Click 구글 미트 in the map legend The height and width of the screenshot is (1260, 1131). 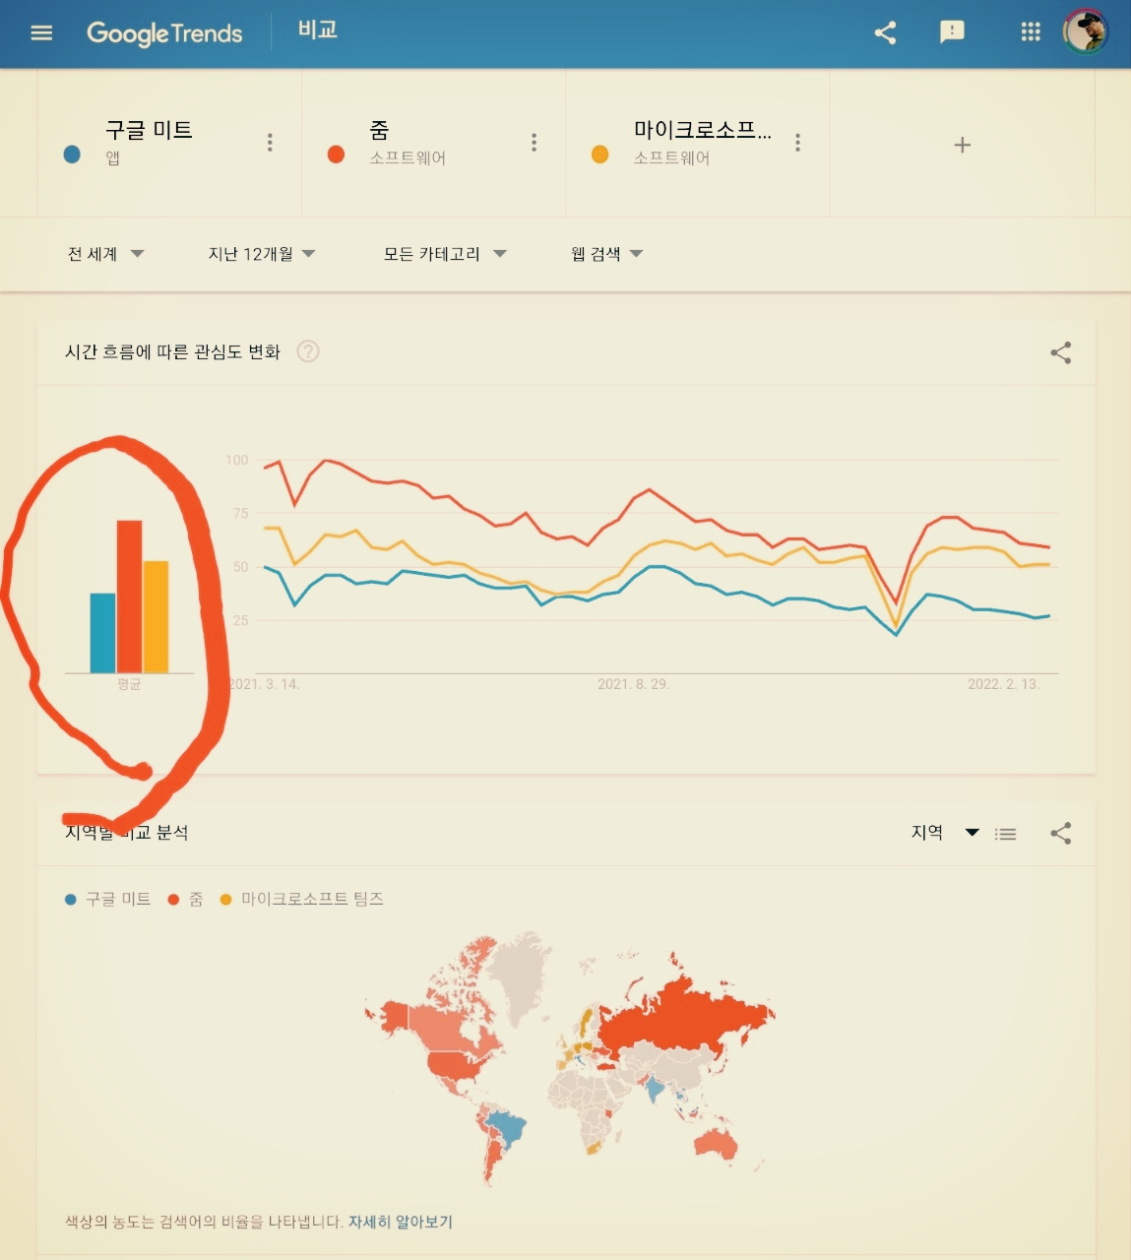(x=107, y=899)
